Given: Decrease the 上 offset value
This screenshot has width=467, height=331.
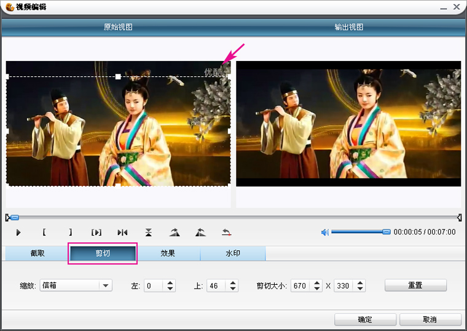Looking at the screenshot, I should [x=233, y=289].
